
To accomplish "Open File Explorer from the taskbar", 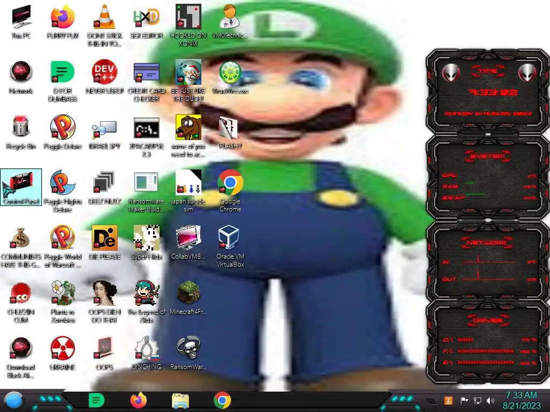I will tap(180, 401).
